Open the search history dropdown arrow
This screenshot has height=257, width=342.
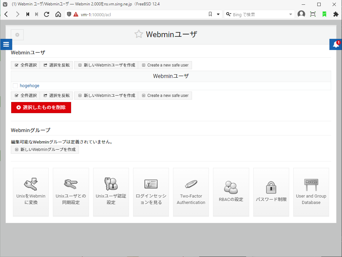click(x=291, y=15)
